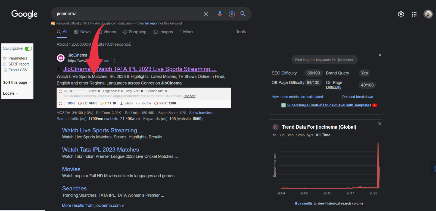Open Watch Tata IPL 2023 Matches sitelink

[101, 150]
